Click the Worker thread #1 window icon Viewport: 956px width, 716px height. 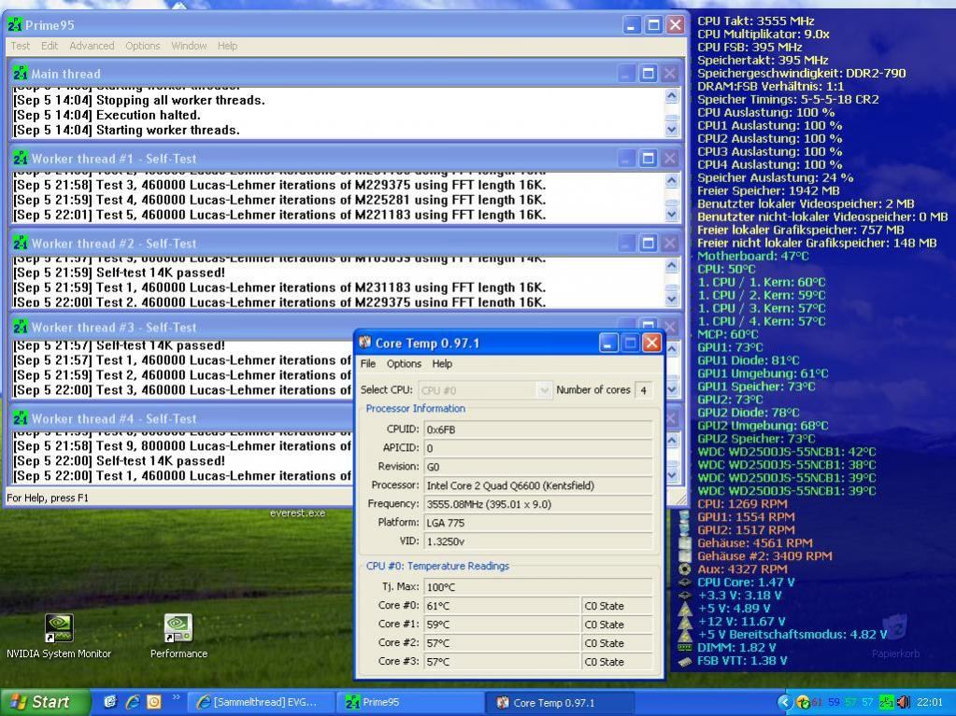pos(21,159)
